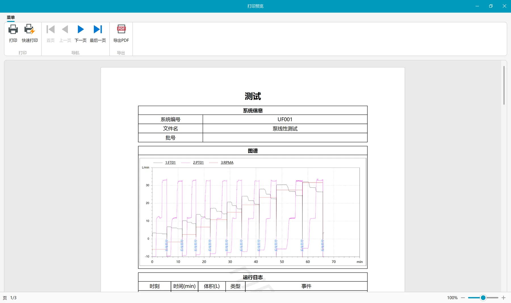Viewport: 511px width, 303px height.
Task: Go to previous page 上一页
Action: (x=65, y=29)
